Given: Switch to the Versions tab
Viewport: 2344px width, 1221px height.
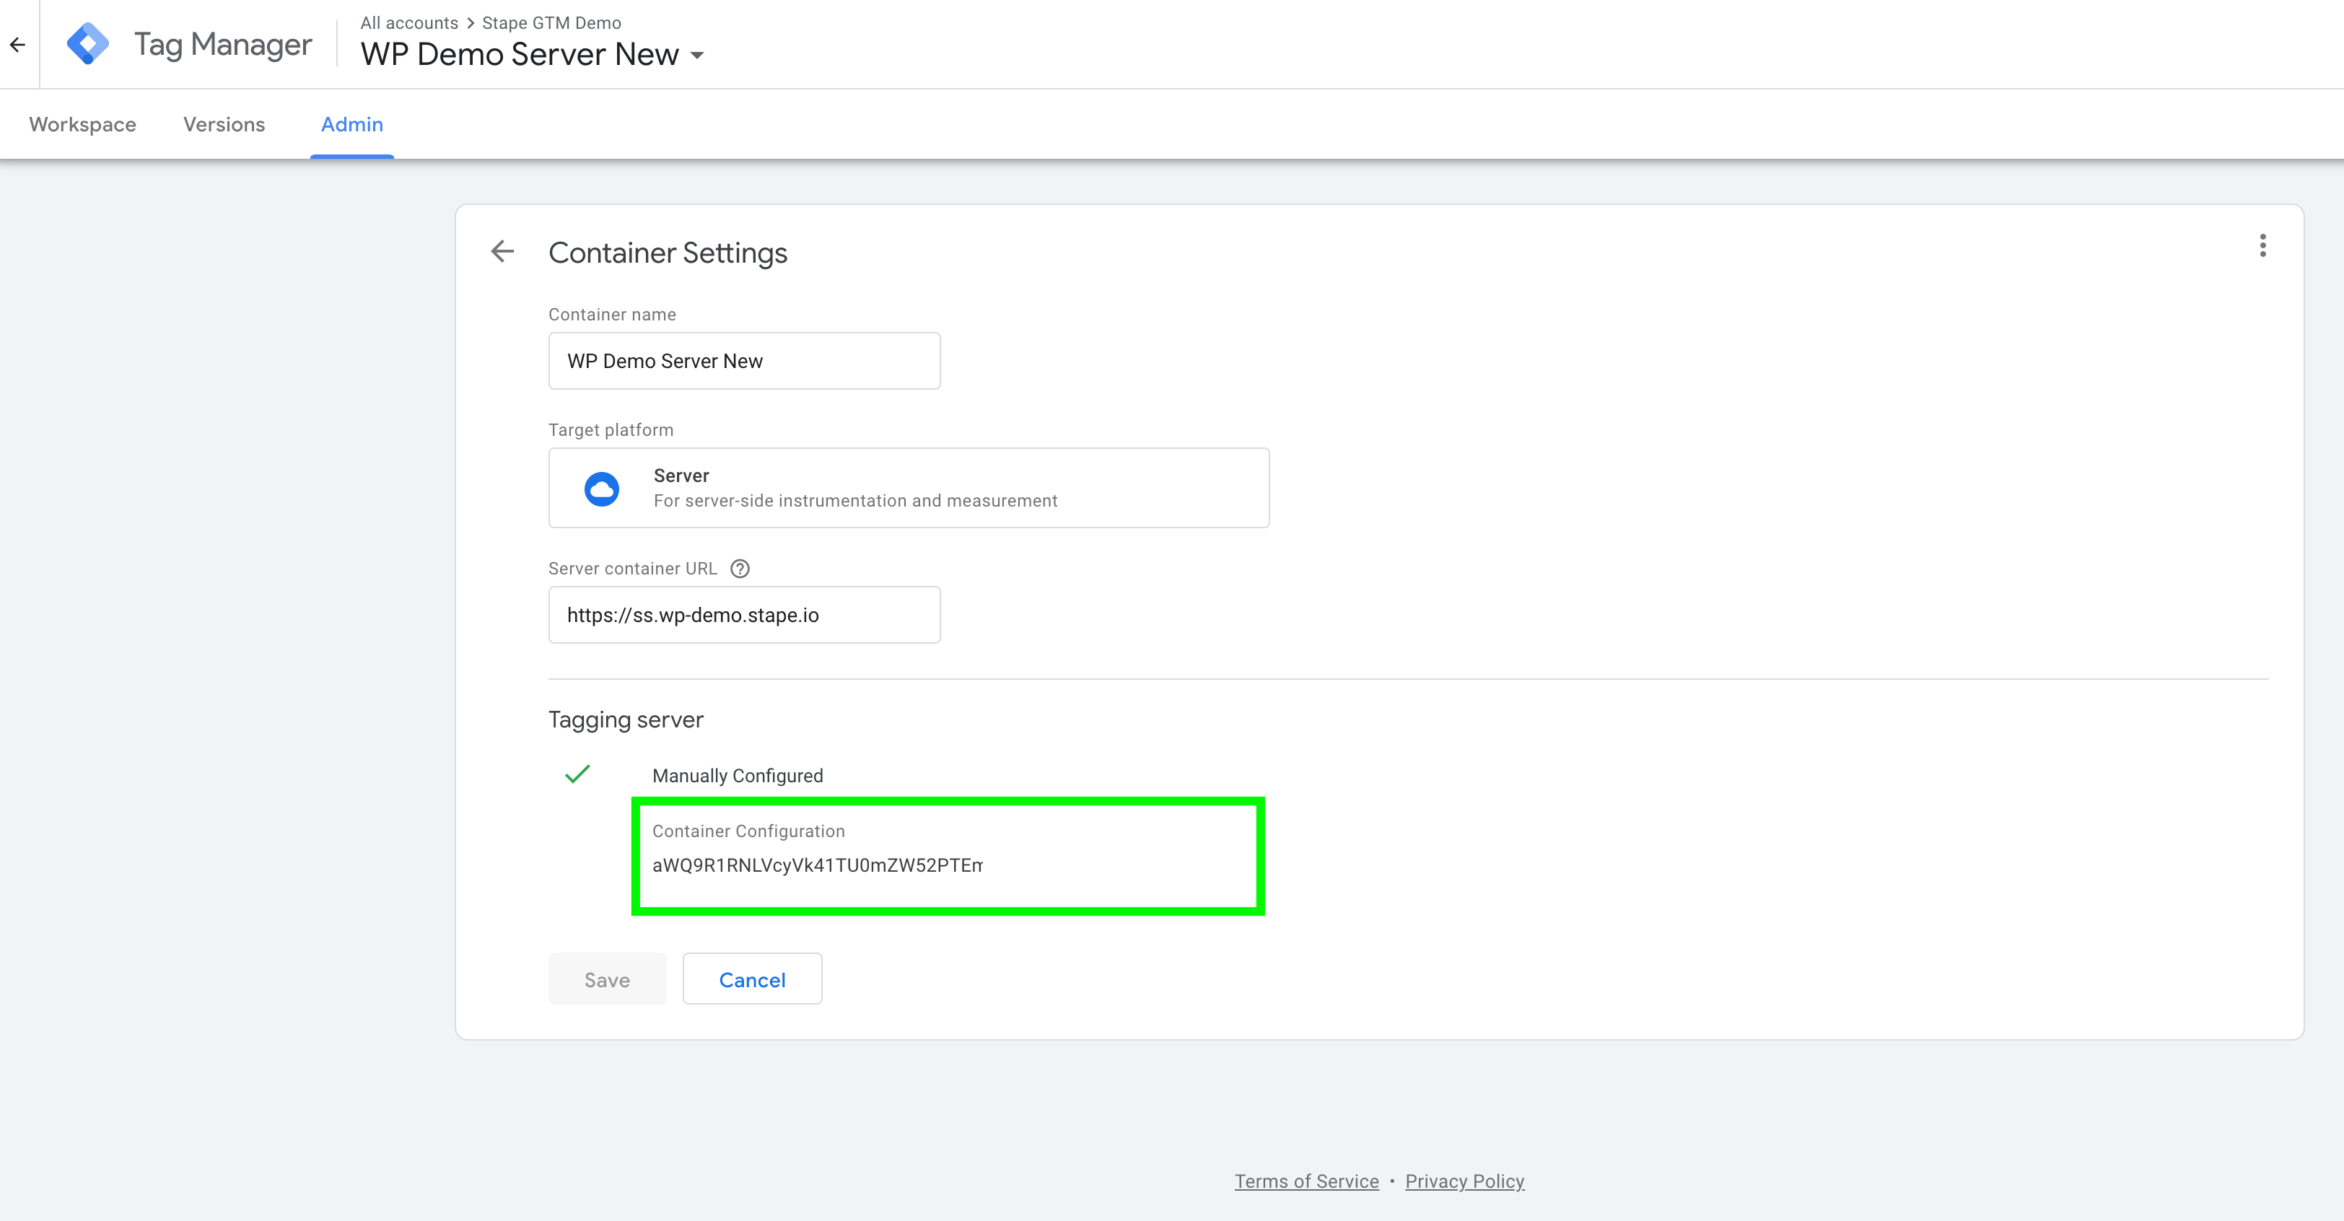Looking at the screenshot, I should [224, 123].
